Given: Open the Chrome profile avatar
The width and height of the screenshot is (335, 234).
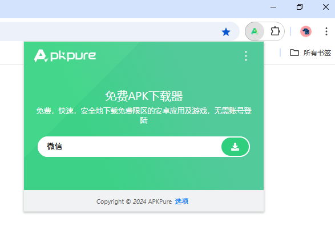Looking at the screenshot, I should [x=306, y=31].
